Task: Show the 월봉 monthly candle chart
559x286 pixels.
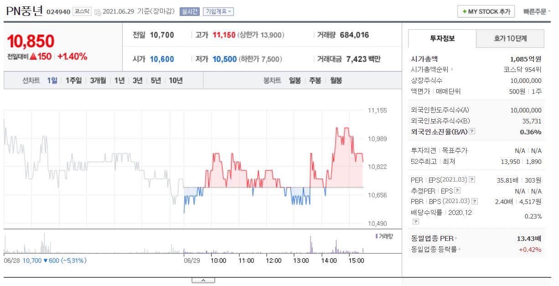Action: coord(336,81)
